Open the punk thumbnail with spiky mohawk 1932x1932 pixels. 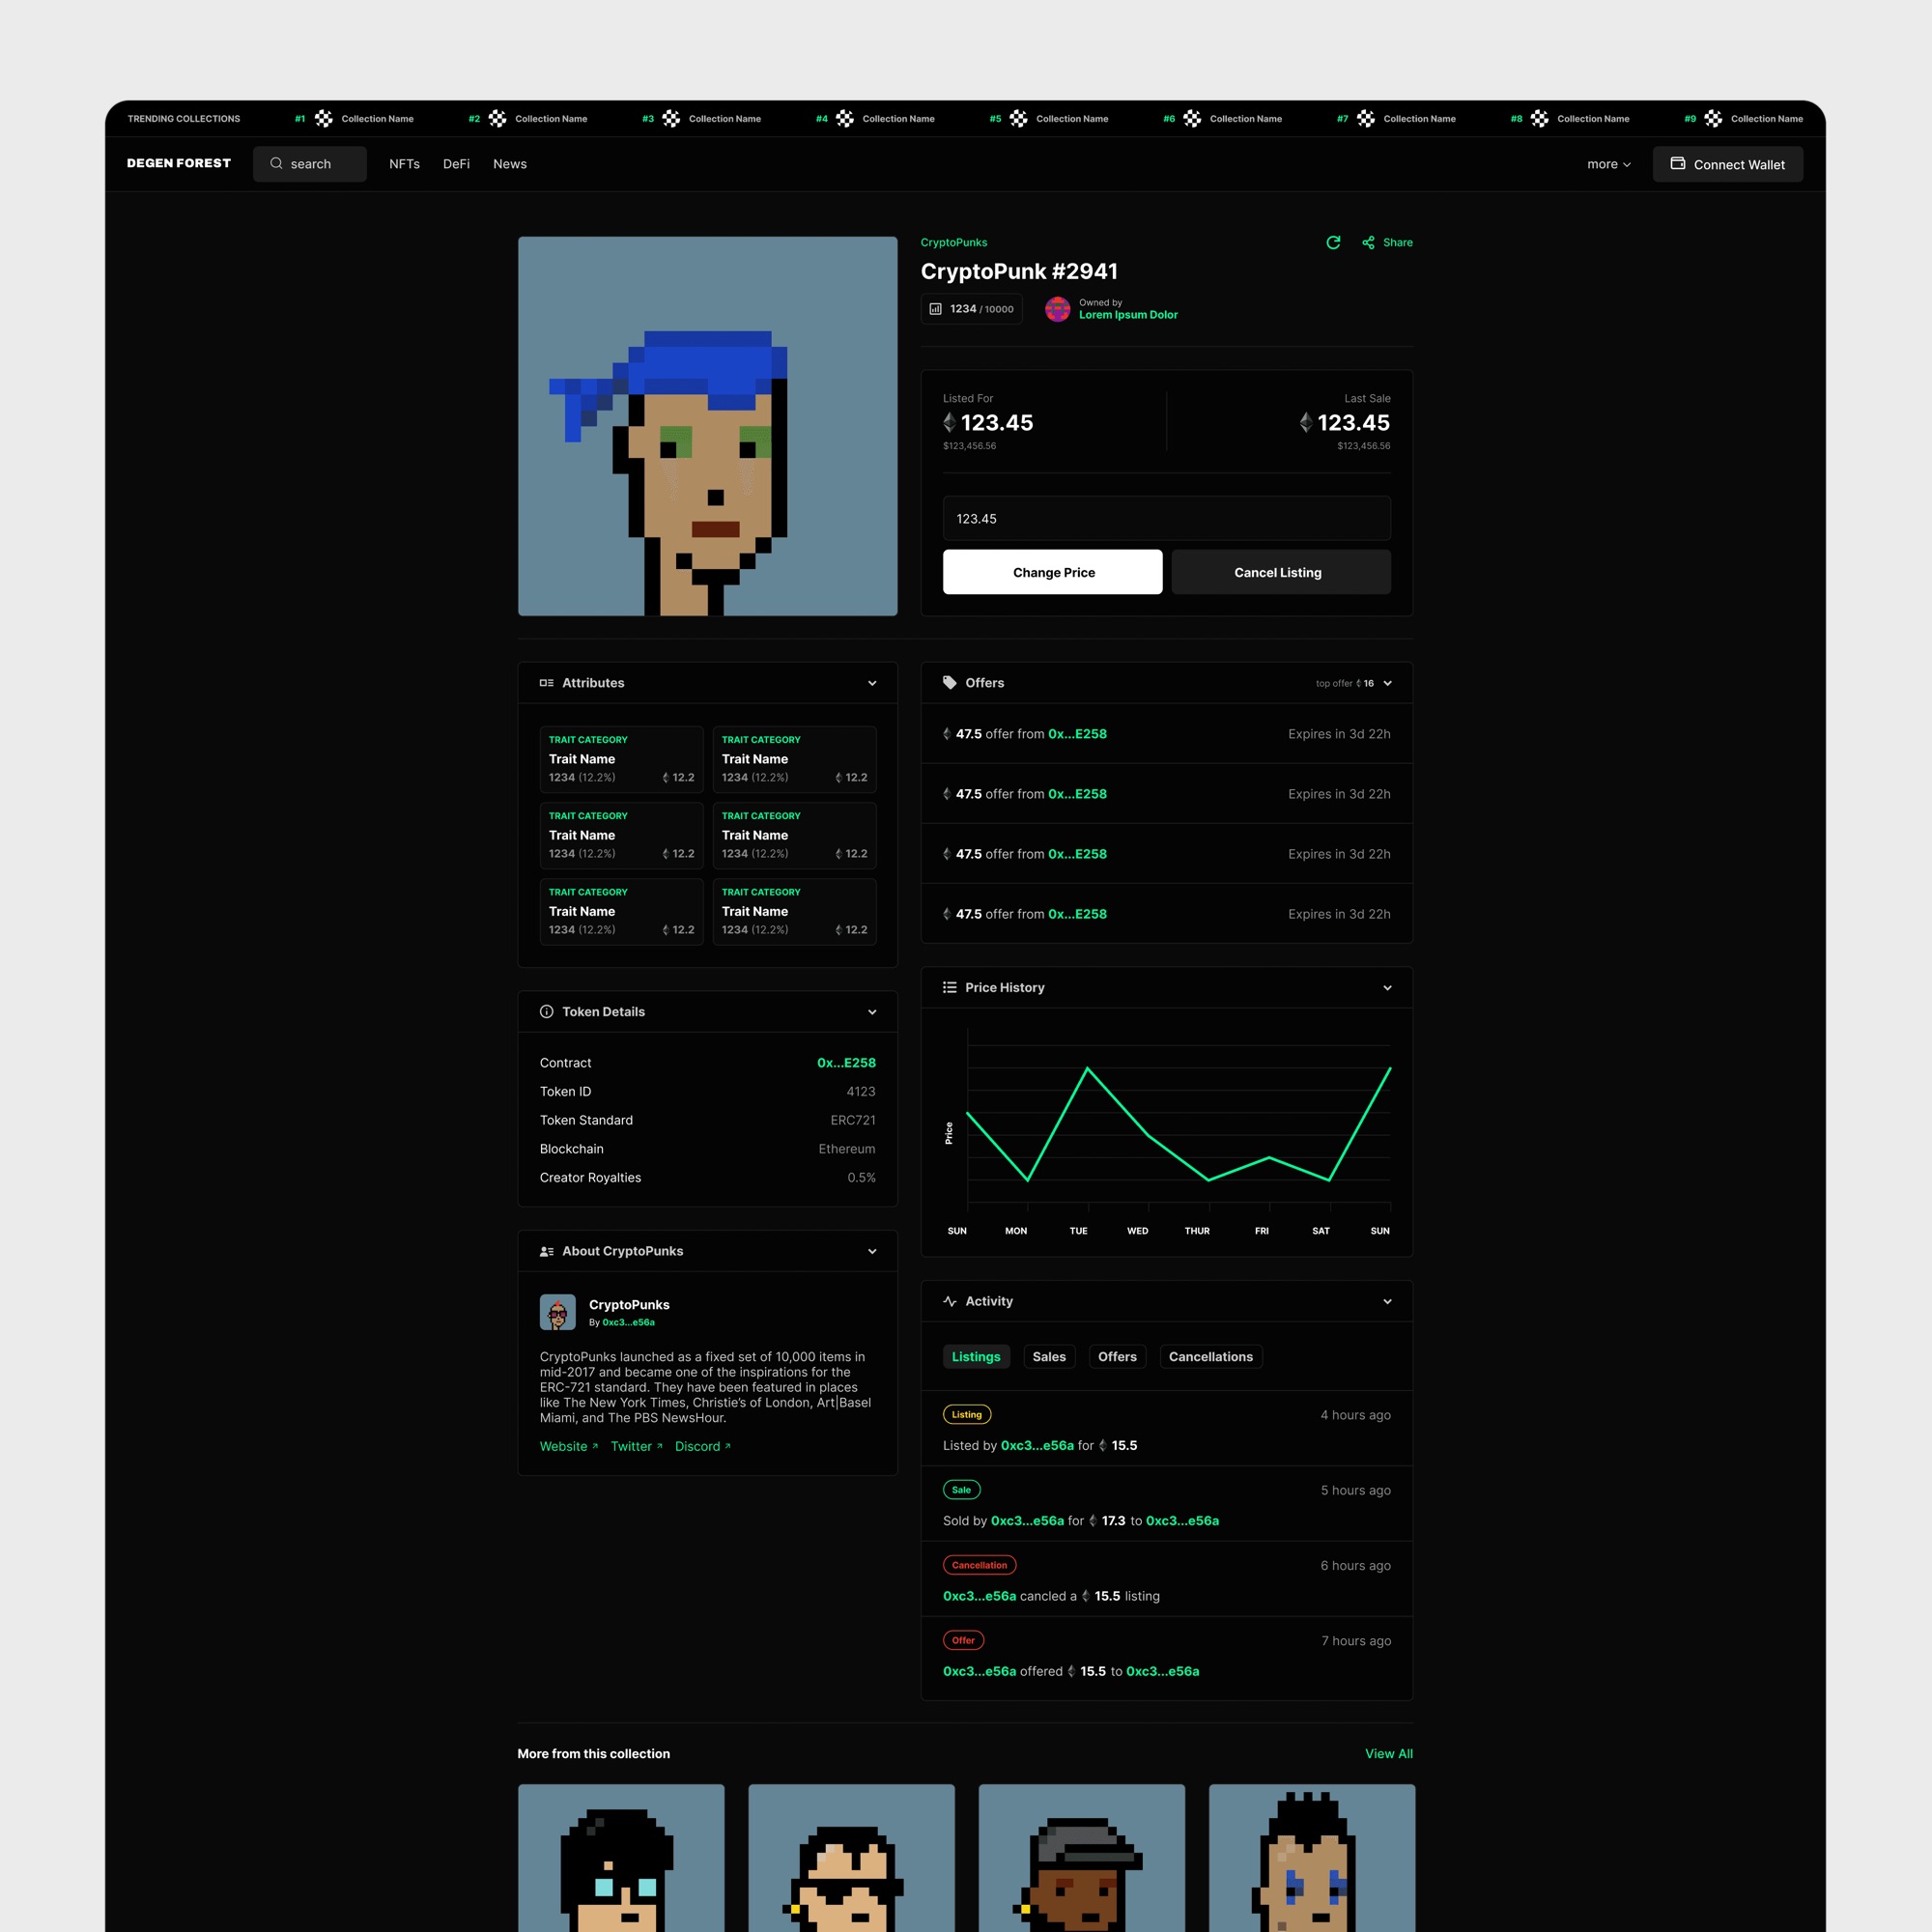(x=1312, y=1858)
